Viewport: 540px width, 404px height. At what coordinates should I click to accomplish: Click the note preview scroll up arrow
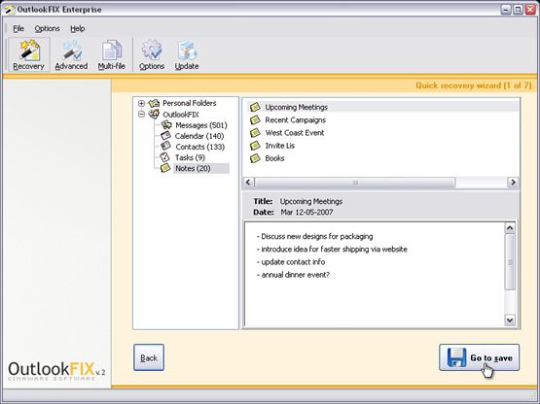click(x=510, y=227)
